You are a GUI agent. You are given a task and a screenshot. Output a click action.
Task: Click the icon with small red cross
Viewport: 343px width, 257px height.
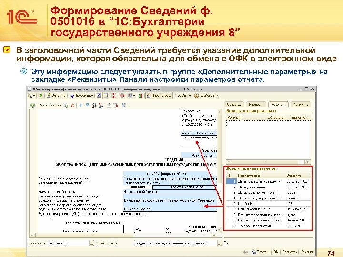click(116, 105)
